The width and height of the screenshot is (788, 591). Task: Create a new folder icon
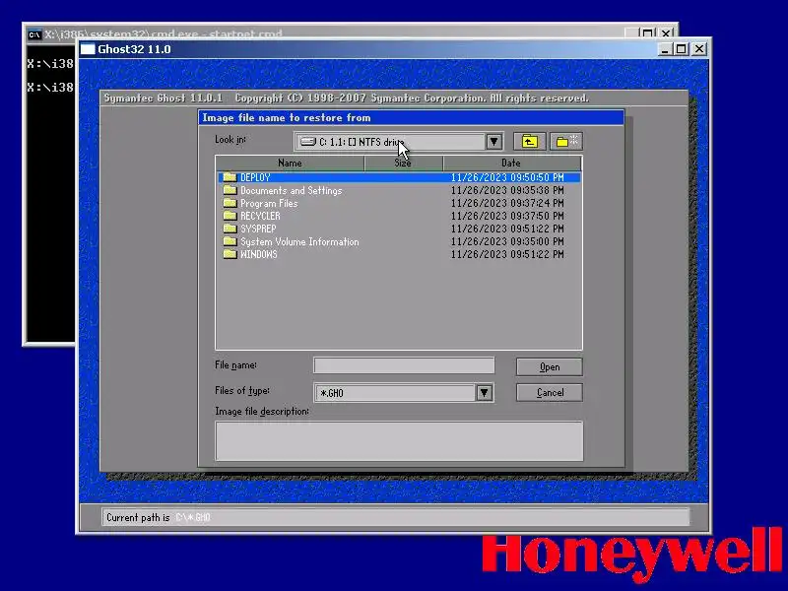tap(566, 142)
